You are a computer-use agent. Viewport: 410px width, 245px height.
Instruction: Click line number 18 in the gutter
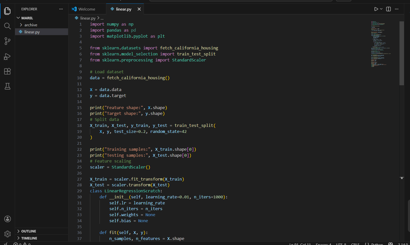[x=79, y=126]
